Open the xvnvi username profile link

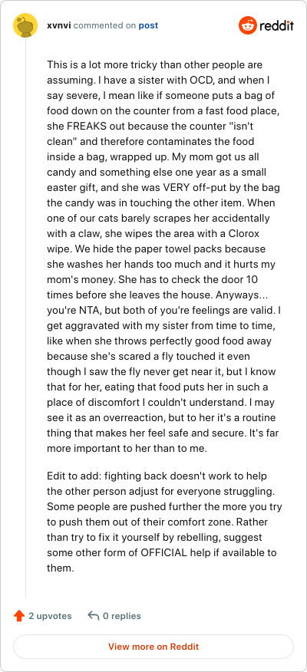(x=59, y=26)
